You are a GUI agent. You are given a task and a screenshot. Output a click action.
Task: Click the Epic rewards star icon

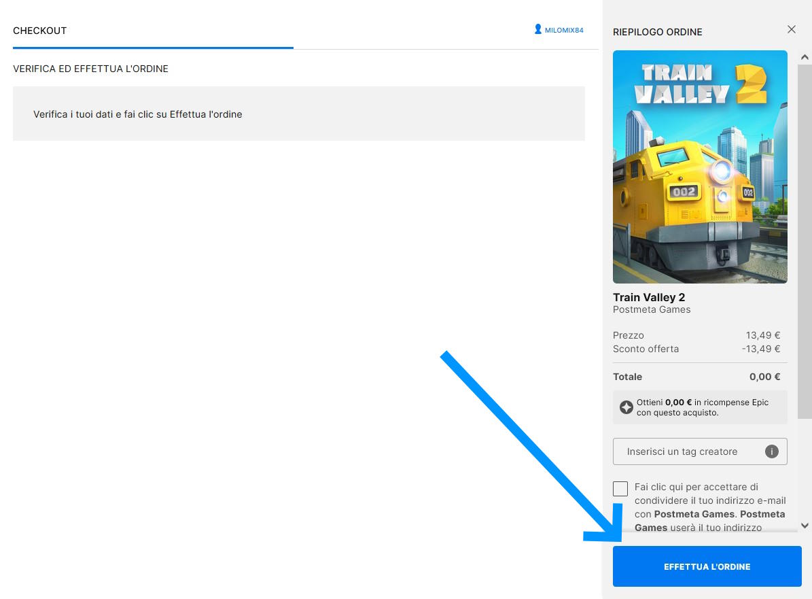tap(626, 407)
